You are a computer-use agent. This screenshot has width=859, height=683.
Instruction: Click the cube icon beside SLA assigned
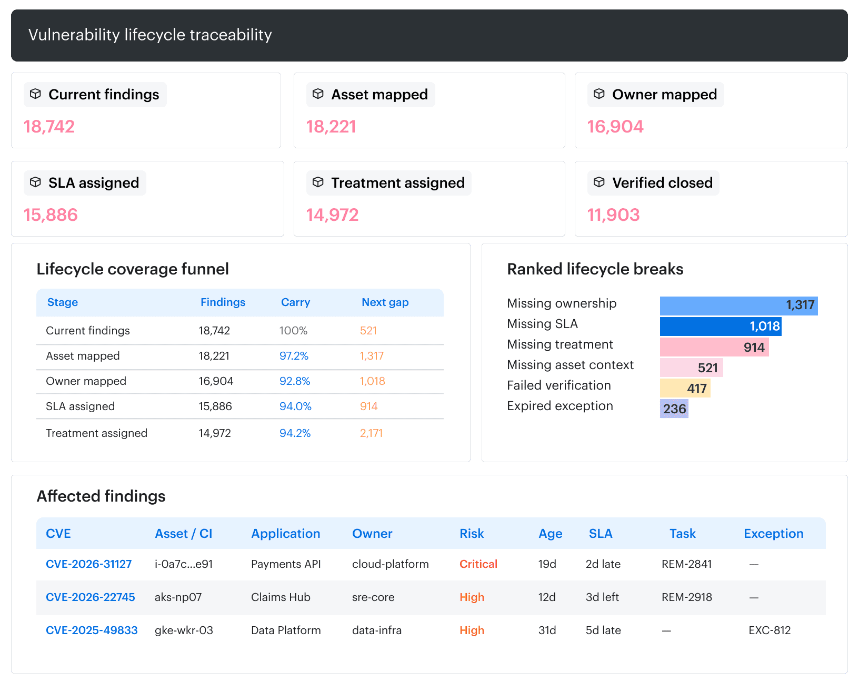pyautogui.click(x=35, y=182)
